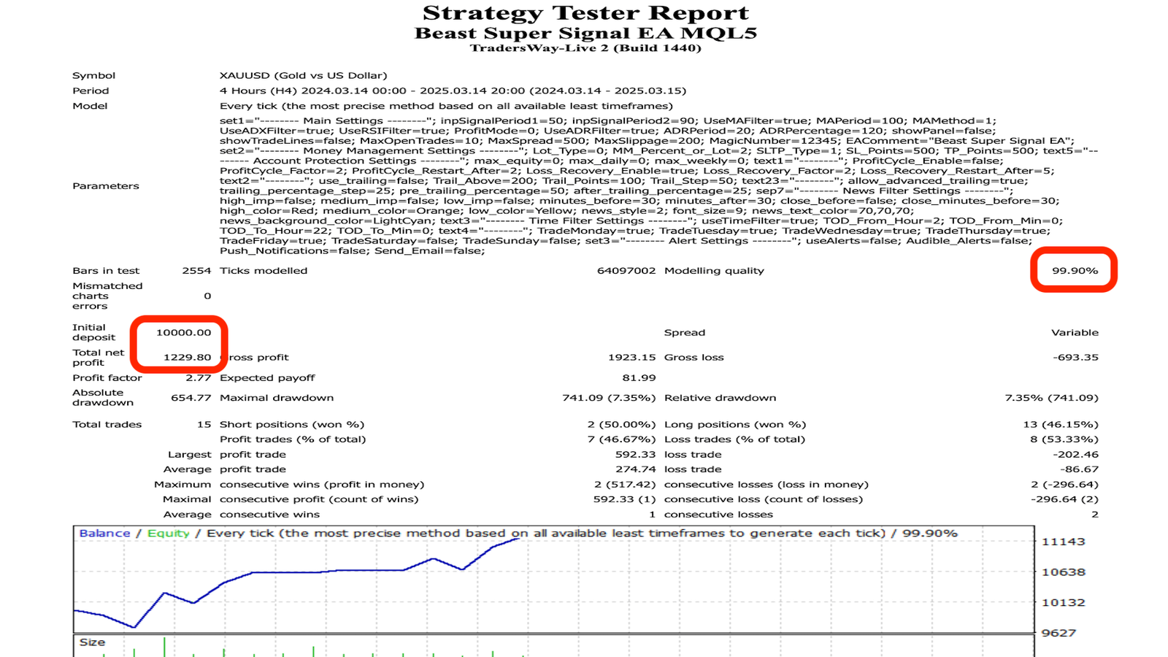Select the Total net profit label
Screen dimensions: 1168x657
(x=99, y=357)
